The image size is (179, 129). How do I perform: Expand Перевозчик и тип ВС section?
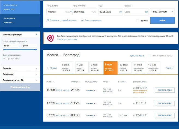click(x=20, y=80)
